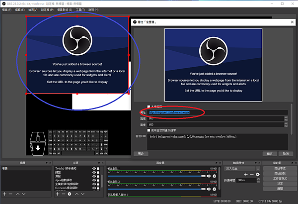Screen dimensions: 298x204
Task: Increase the 300ms duration with up arrow
Action: (258, 179)
